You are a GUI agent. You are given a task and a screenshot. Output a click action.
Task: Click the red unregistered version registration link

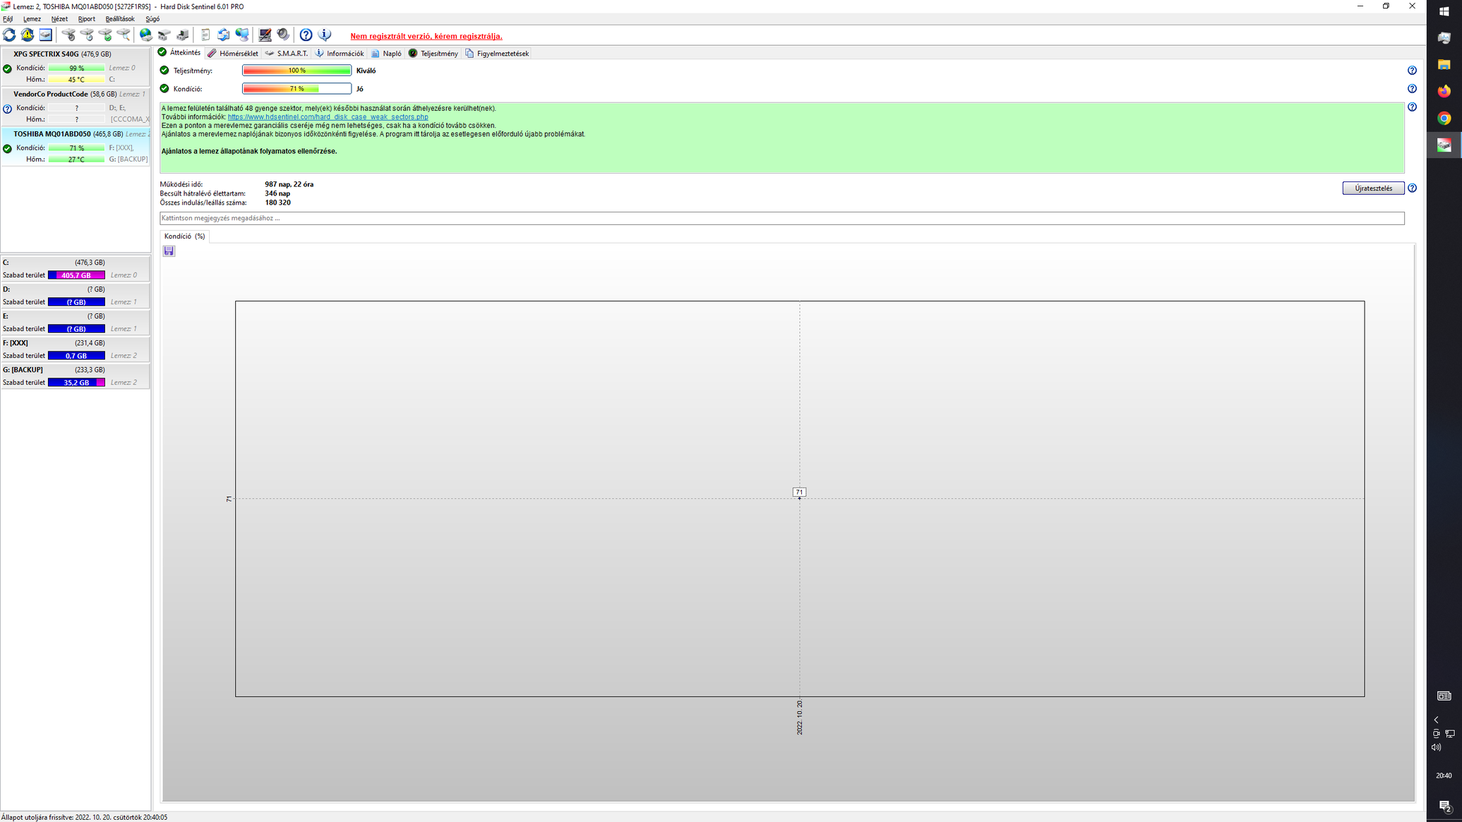pos(426,36)
